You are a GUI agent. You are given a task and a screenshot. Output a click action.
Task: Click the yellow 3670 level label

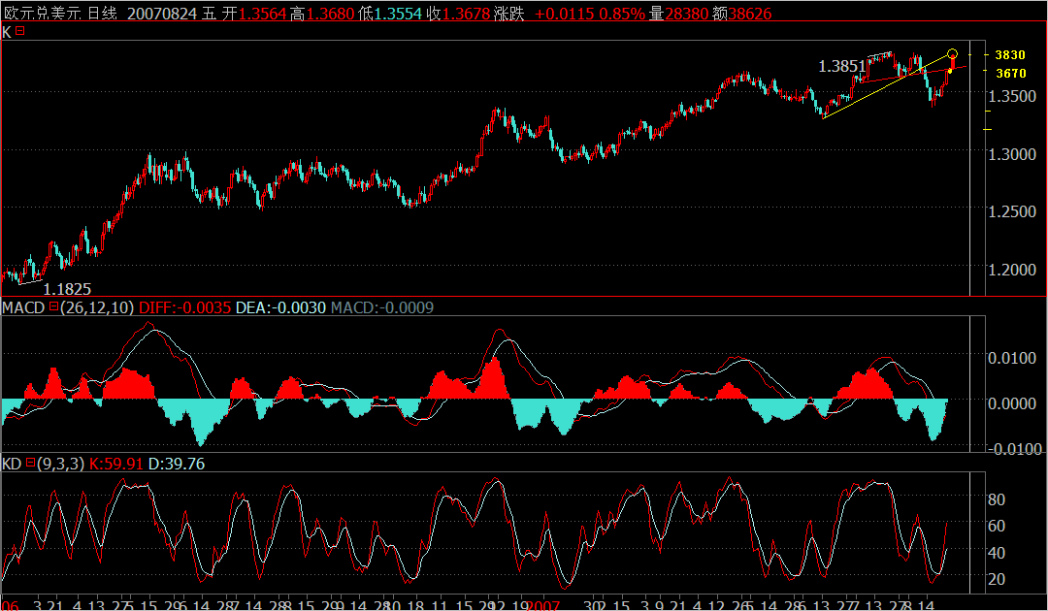(x=1010, y=74)
